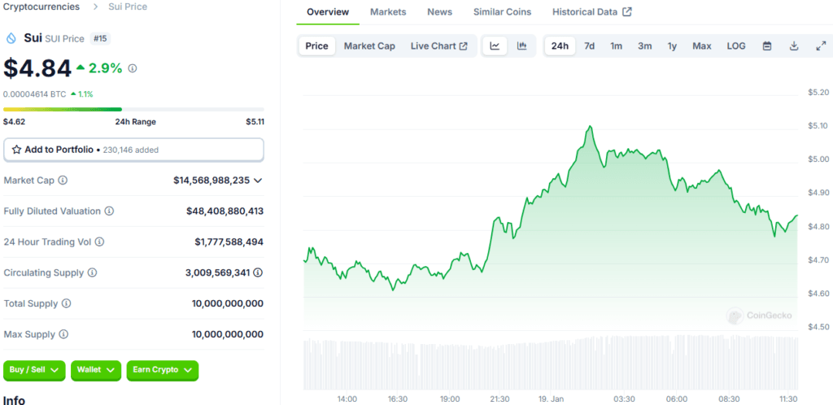Viewport: 833px width, 405px height.
Task: Set the chart range to 1m
Action: pos(616,46)
